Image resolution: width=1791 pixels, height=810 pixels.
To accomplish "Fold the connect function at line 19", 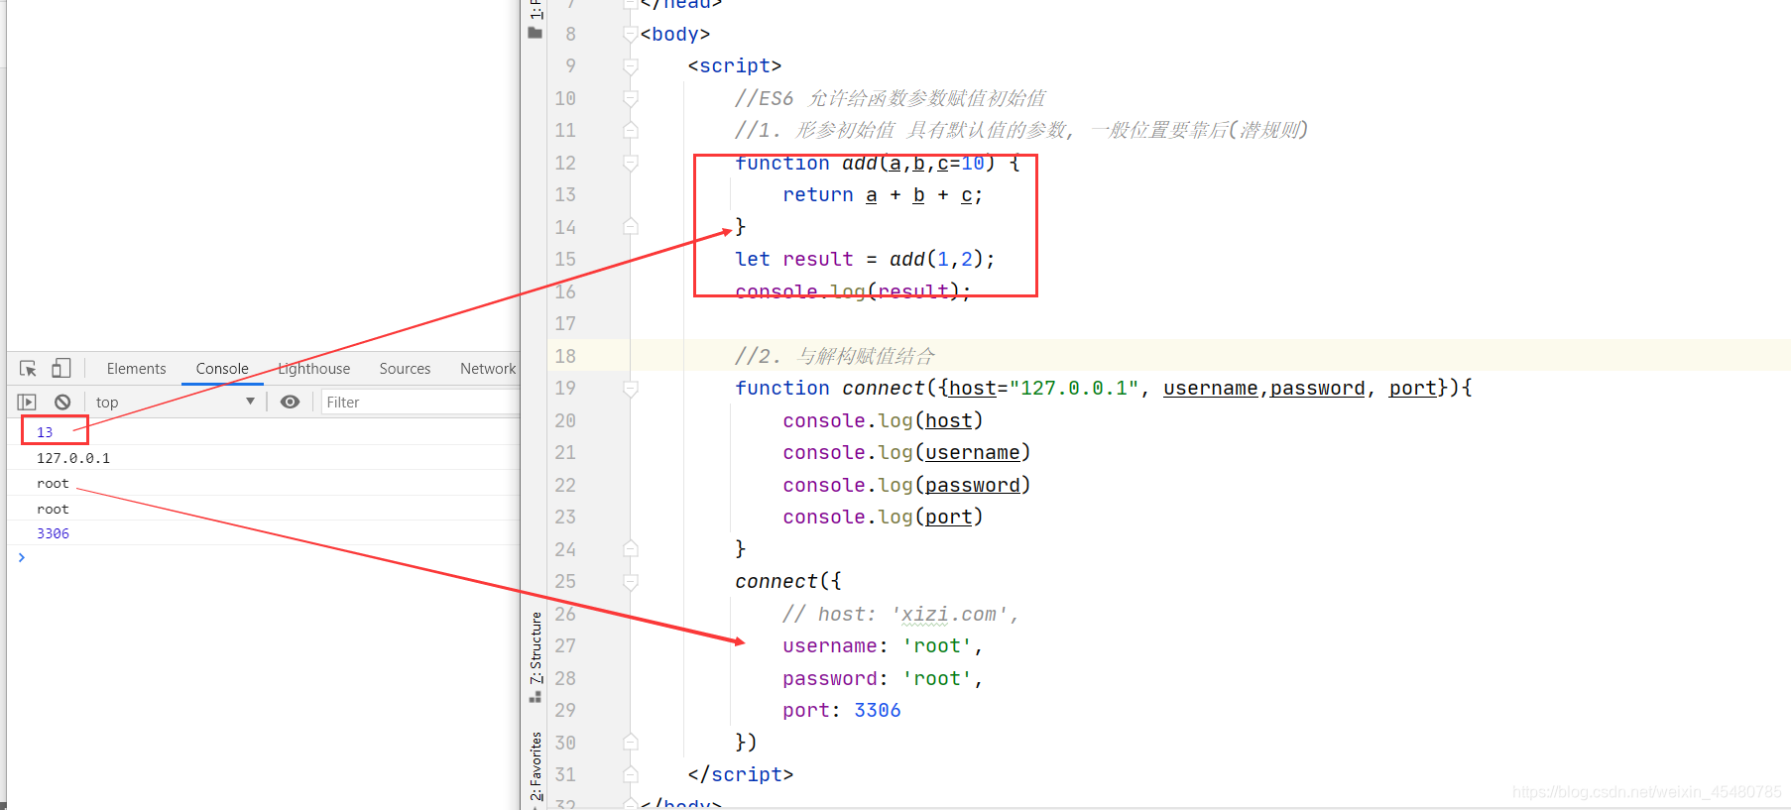I will 630,389.
